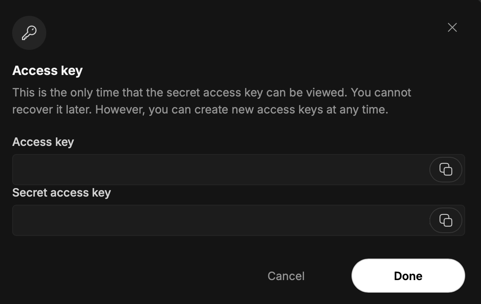The height and width of the screenshot is (304, 481).
Task: Confirm with the white Done button
Action: pos(408,276)
